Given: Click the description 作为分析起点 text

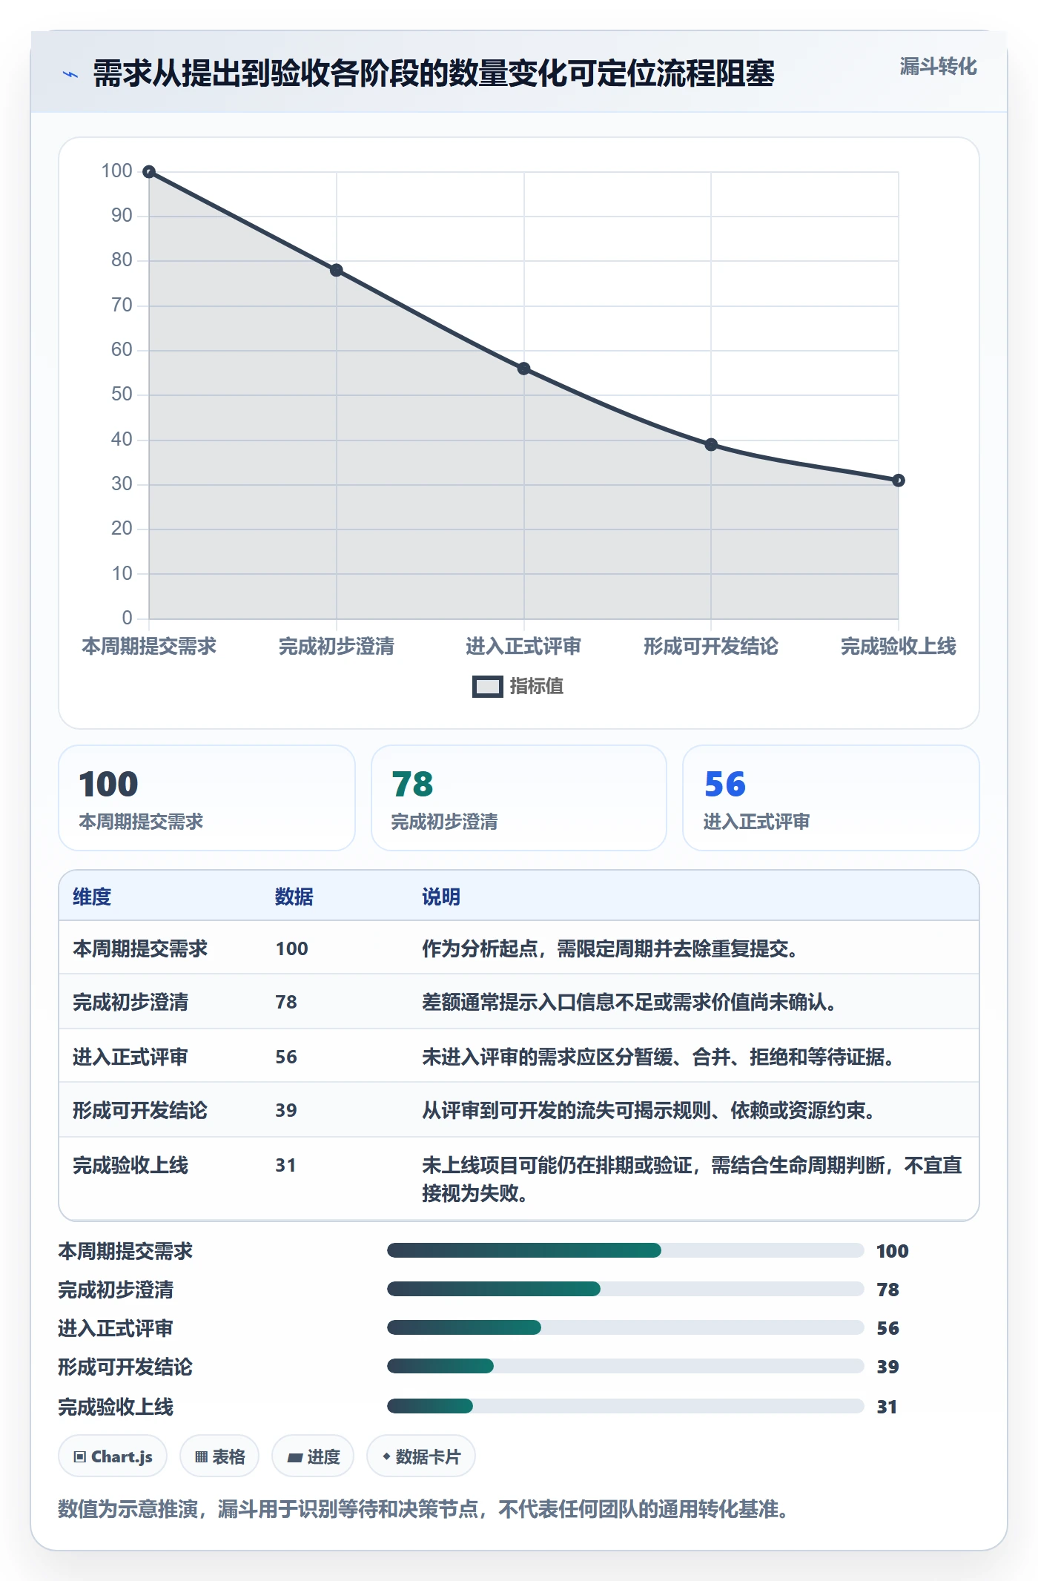Looking at the screenshot, I should pos(610,948).
